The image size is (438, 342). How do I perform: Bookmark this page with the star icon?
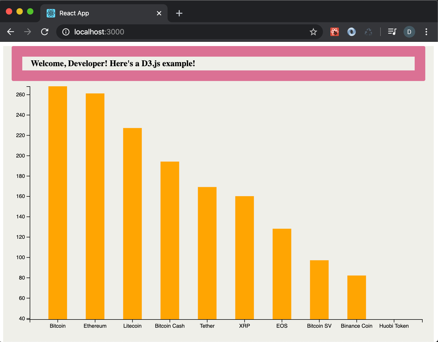313,32
